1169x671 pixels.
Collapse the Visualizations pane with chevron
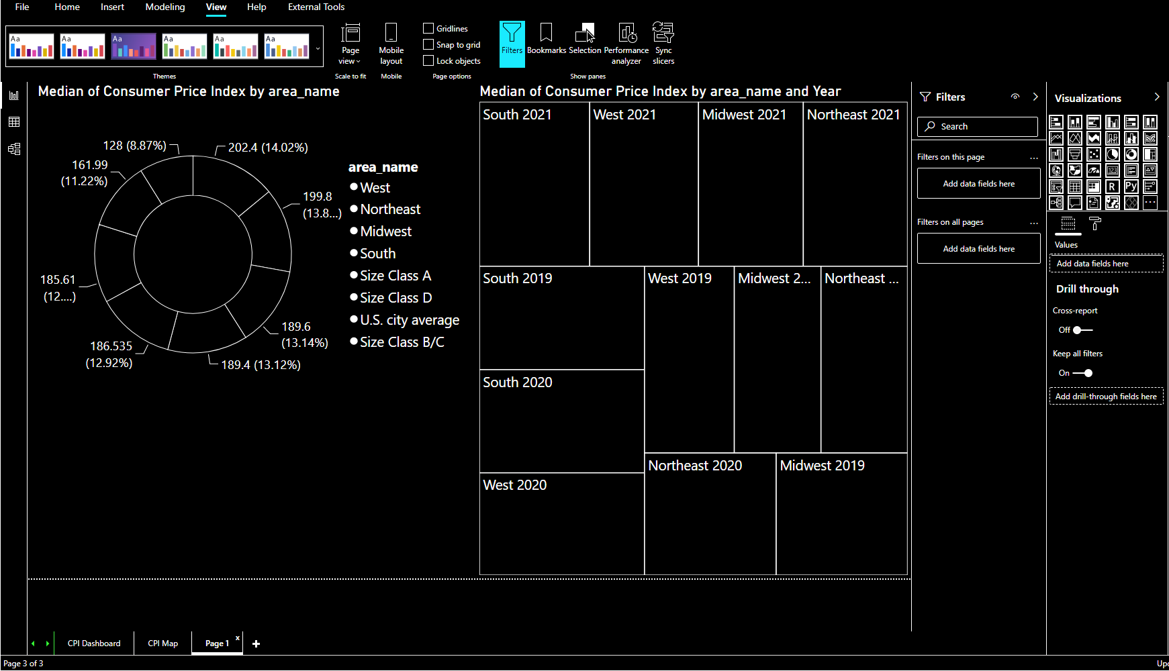click(1157, 97)
